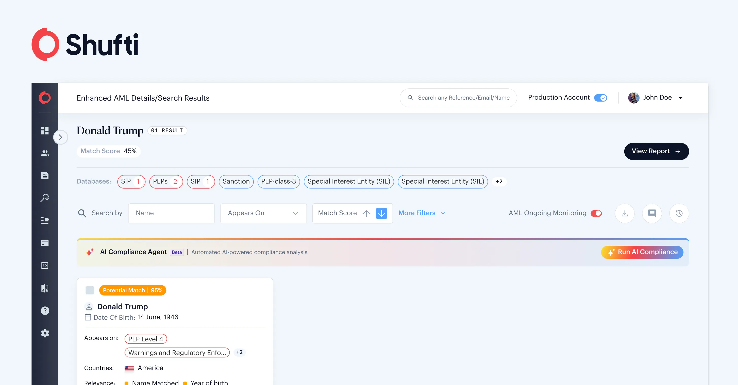Viewport: 738px width, 385px height.
Task: Open the dashboard grid icon in sidebar
Action: point(45,130)
